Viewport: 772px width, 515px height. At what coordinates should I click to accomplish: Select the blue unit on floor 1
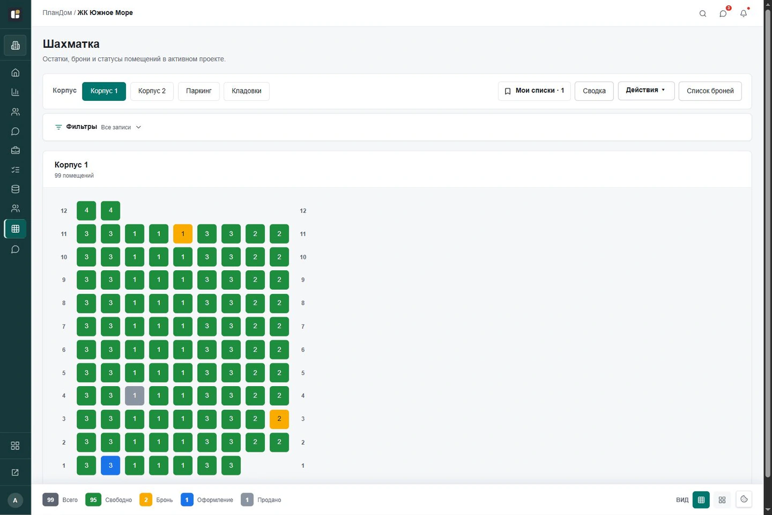[110, 466]
